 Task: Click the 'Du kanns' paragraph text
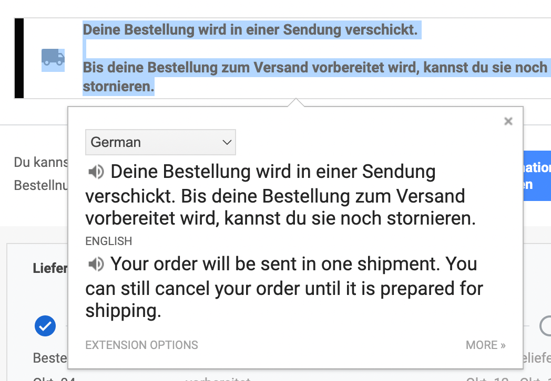41,163
